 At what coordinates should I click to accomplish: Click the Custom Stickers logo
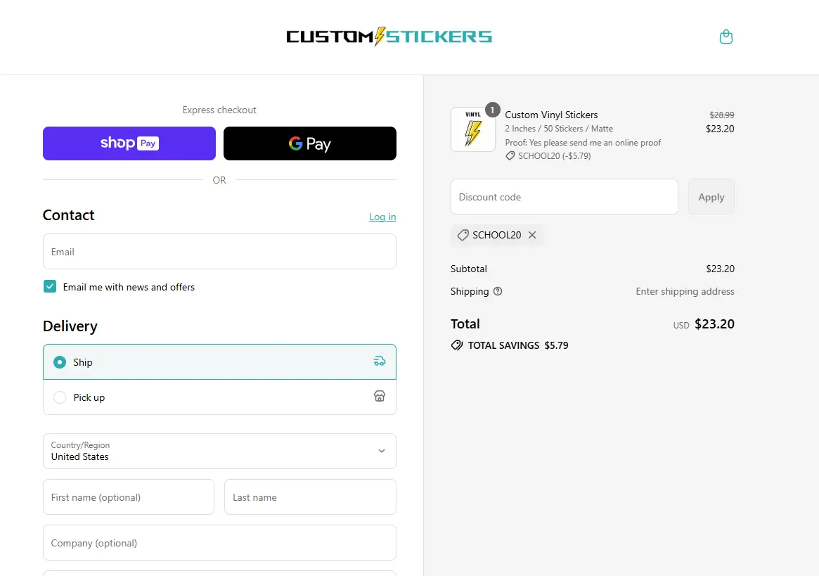coord(389,37)
